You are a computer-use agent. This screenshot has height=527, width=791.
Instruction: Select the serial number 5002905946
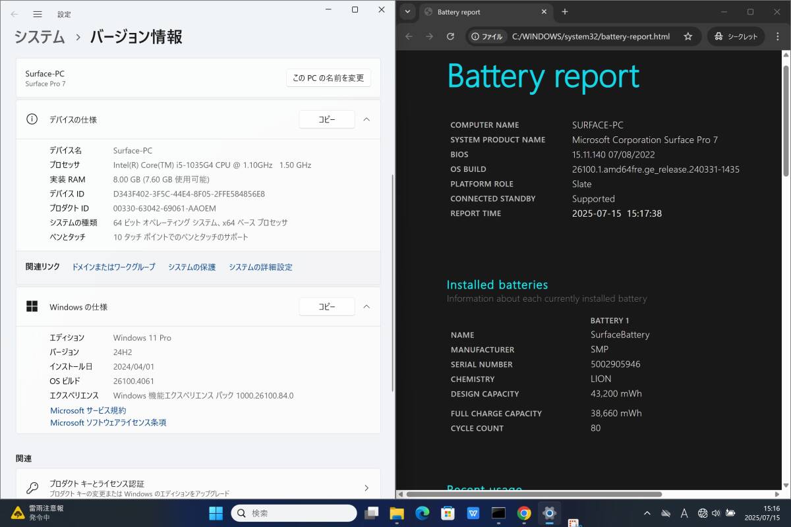615,364
